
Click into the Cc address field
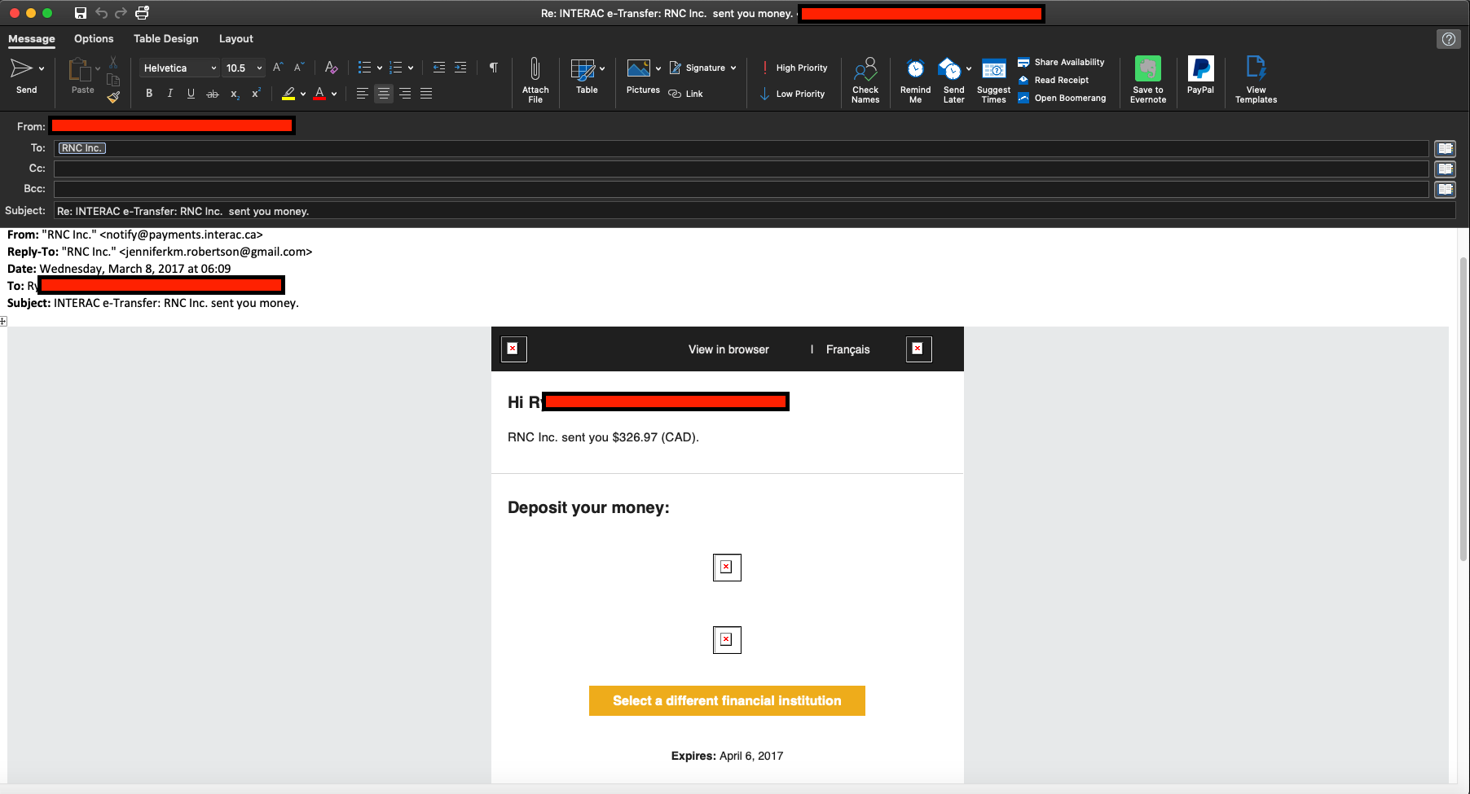740,169
